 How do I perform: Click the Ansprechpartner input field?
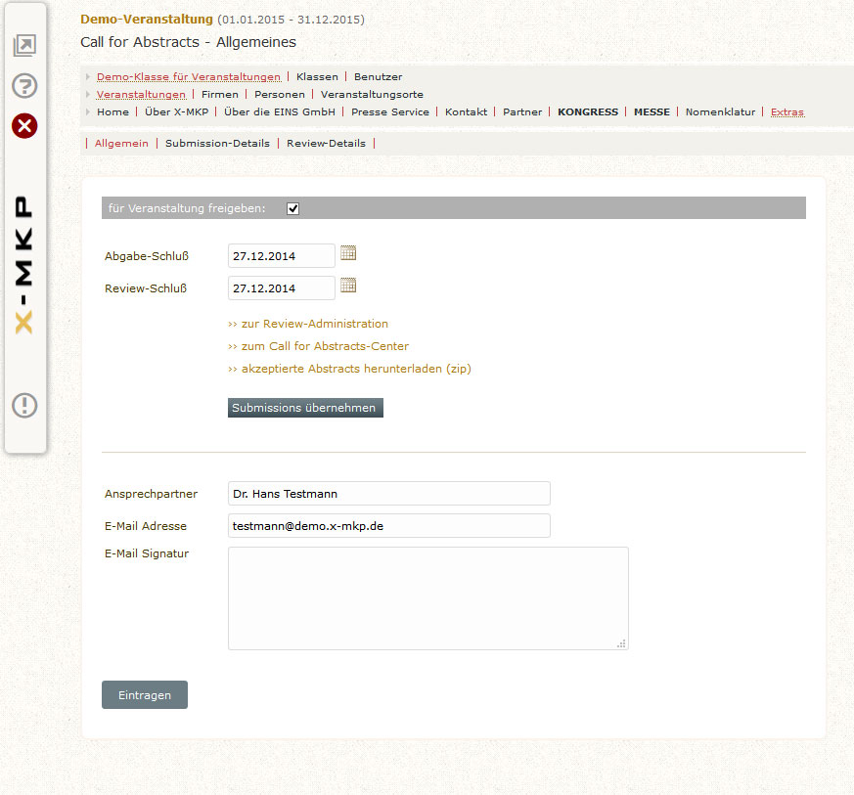pos(389,494)
